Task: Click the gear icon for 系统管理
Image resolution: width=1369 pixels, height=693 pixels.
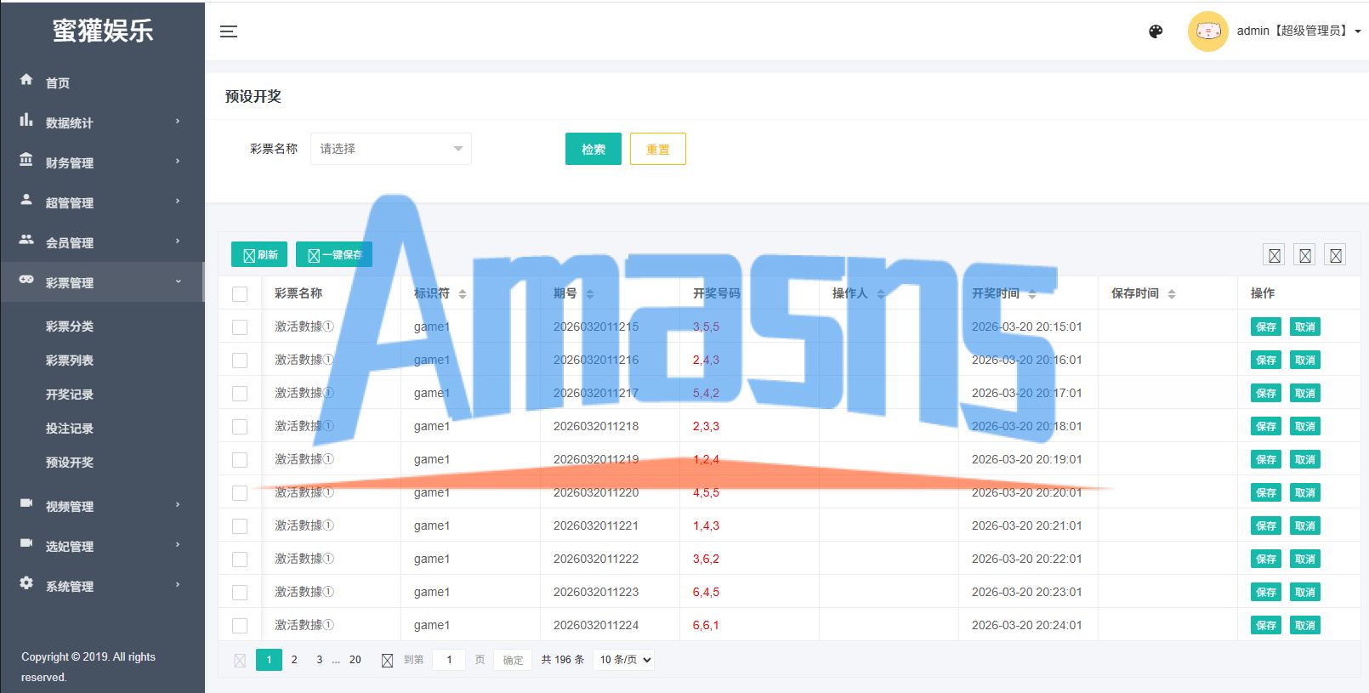Action: pyautogui.click(x=26, y=582)
